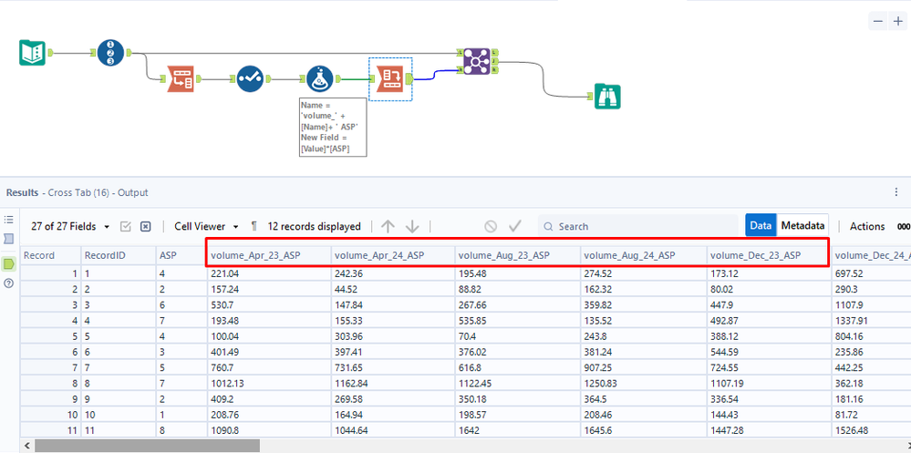Select cell value 697.52

point(871,273)
